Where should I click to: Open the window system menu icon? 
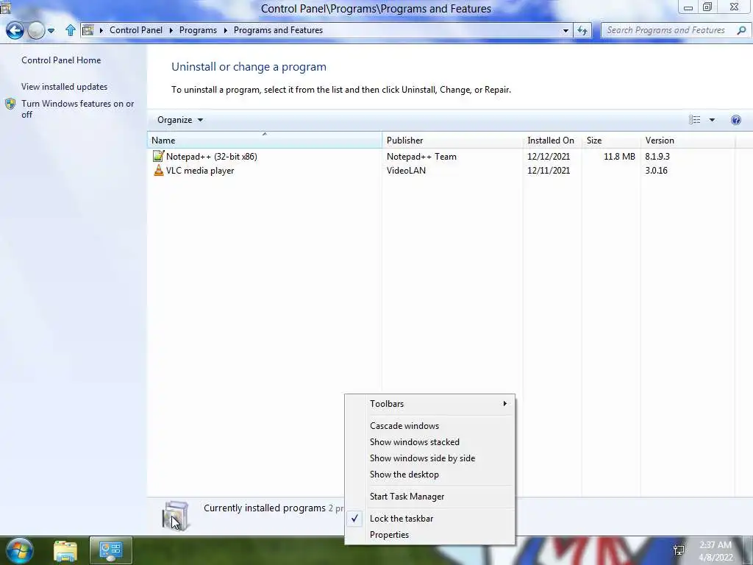5,7
